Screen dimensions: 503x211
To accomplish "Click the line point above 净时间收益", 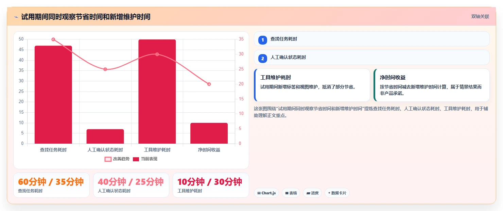I will (209, 84).
